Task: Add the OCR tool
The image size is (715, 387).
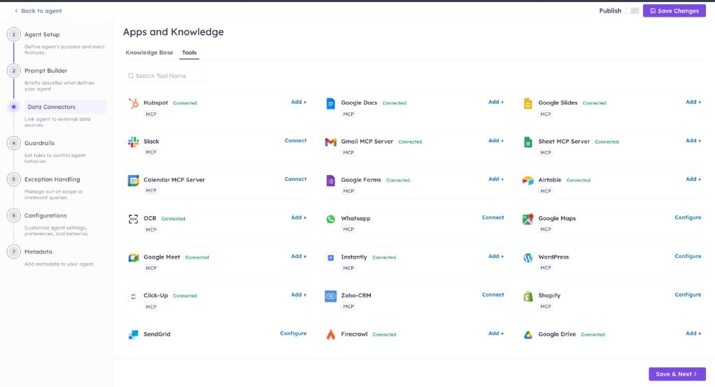Action: point(299,217)
